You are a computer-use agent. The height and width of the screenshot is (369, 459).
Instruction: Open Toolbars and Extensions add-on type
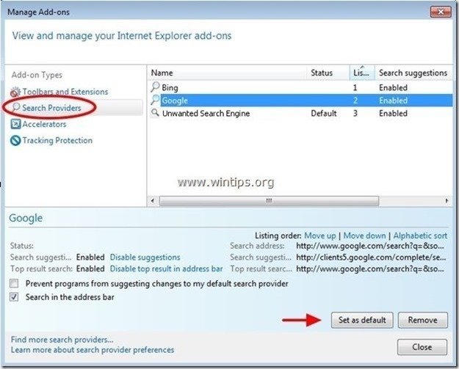pos(65,92)
